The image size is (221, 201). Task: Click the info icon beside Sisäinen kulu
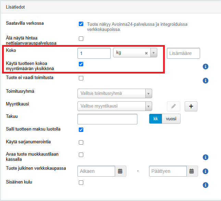(206, 185)
